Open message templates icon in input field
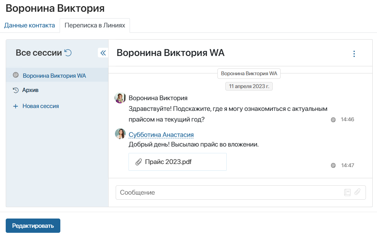The height and width of the screenshot is (236, 377). (x=347, y=192)
